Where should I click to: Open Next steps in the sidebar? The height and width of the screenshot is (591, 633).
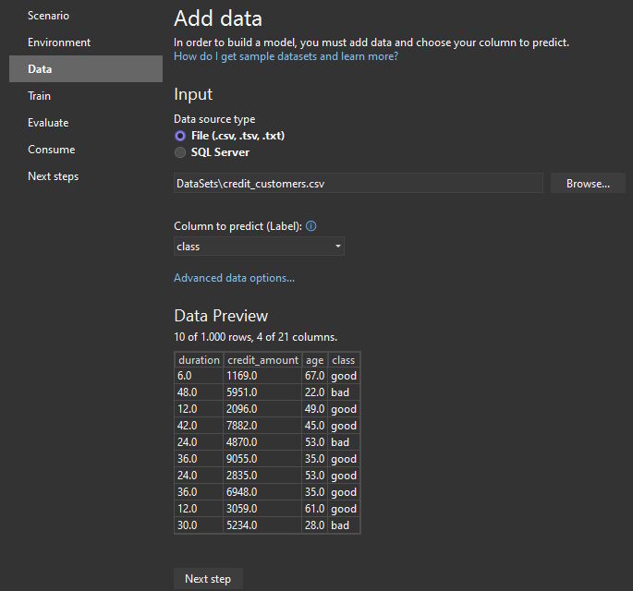tap(53, 176)
